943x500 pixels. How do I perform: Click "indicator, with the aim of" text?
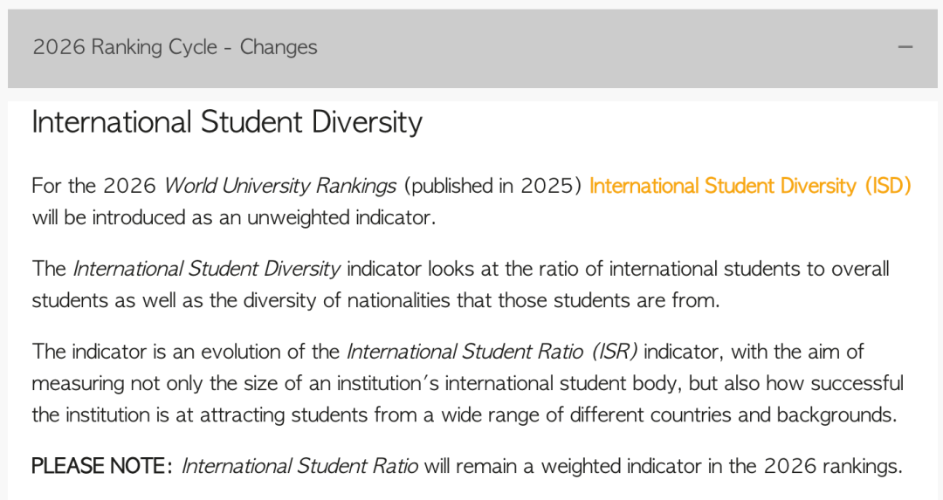pyautogui.click(x=753, y=351)
